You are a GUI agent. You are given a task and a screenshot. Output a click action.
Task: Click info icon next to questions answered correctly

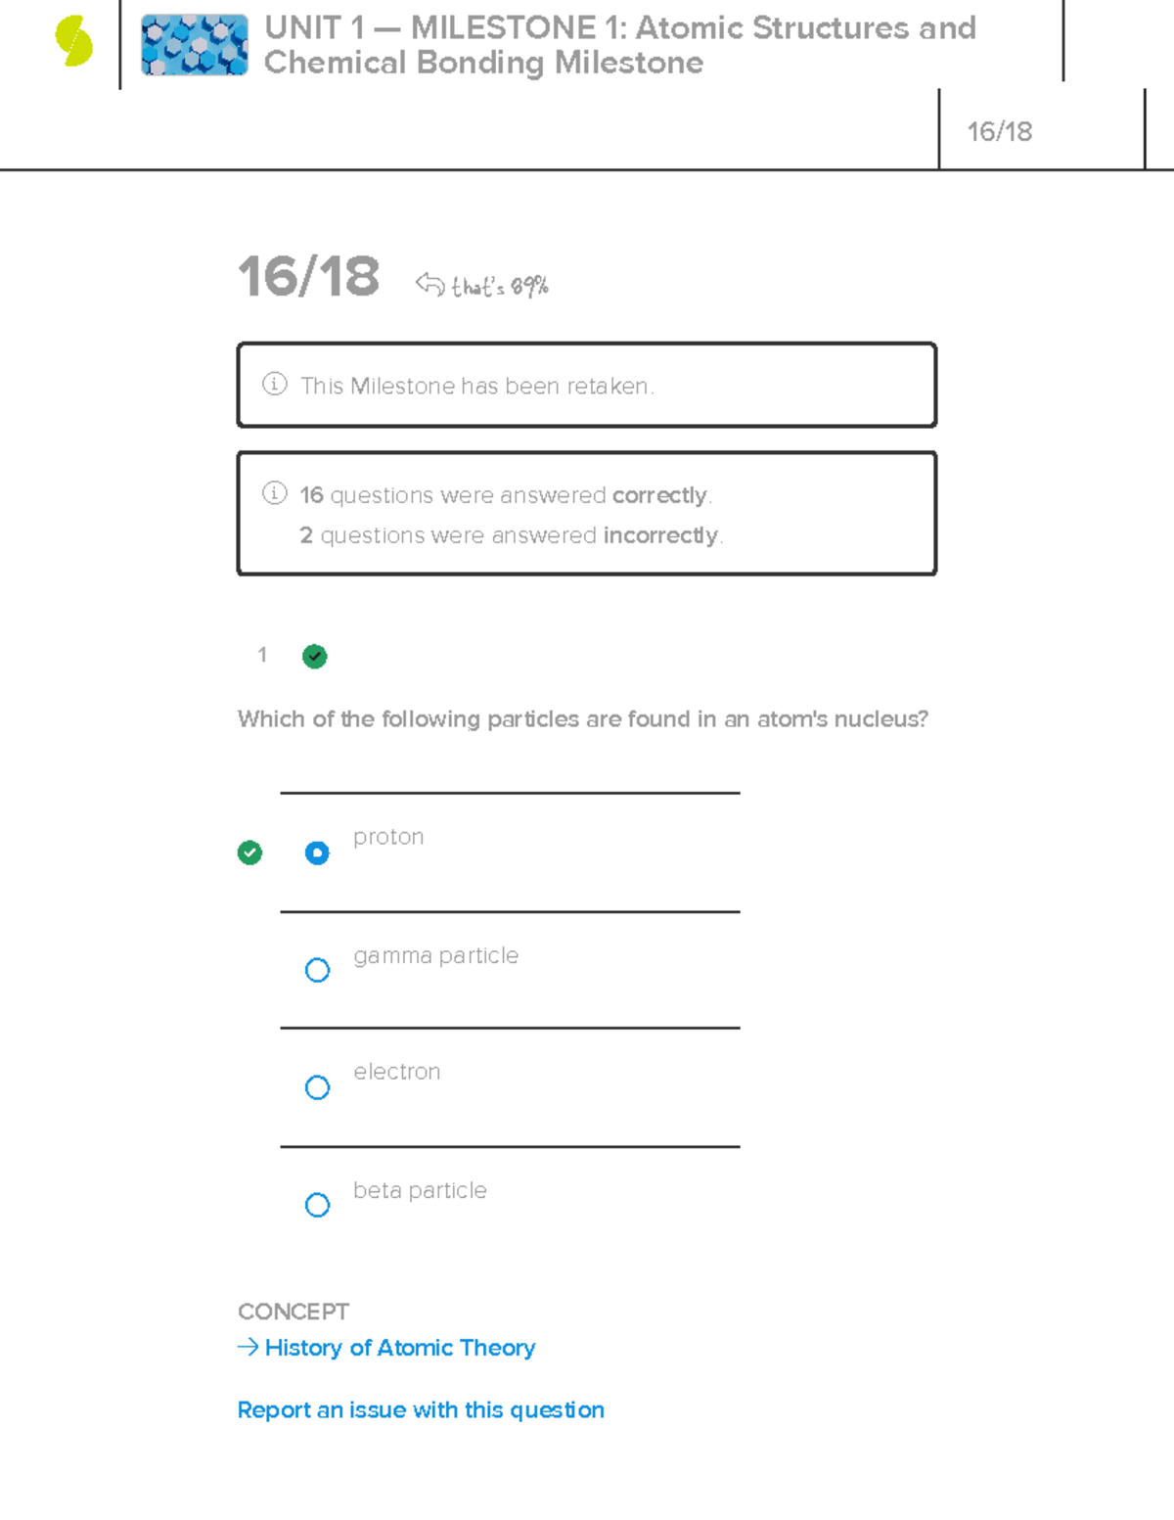[x=275, y=493]
